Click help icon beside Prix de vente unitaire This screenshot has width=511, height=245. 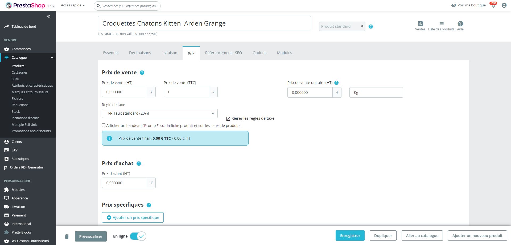pyautogui.click(x=336, y=83)
